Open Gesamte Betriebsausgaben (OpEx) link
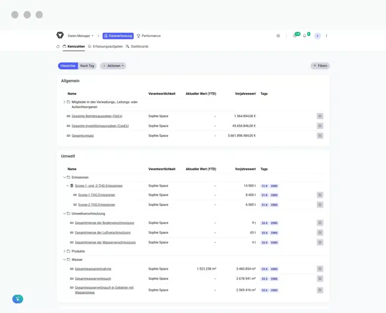The width and height of the screenshot is (386, 313). click(97, 116)
